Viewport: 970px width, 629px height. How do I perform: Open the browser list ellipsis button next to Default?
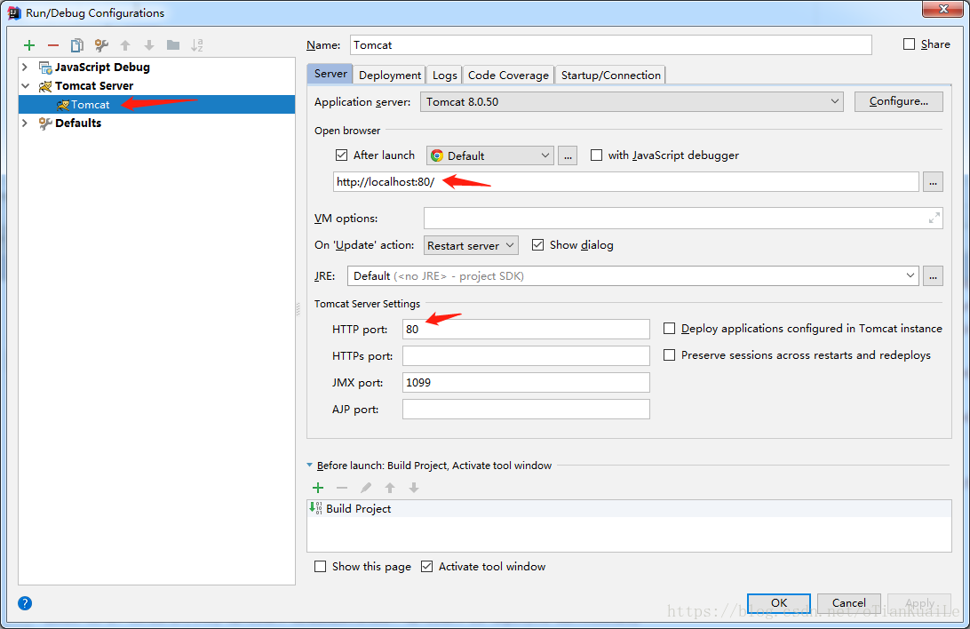coord(568,155)
